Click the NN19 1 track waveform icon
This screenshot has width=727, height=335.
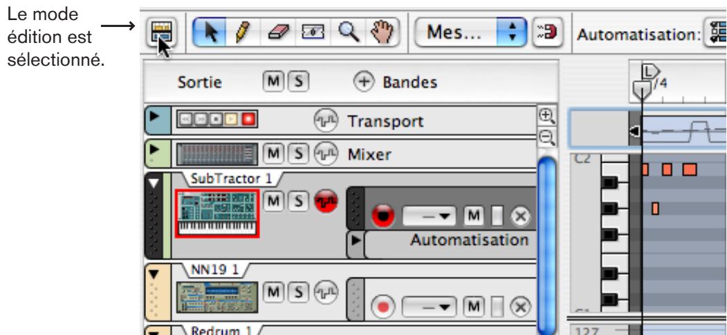pyautogui.click(x=326, y=292)
